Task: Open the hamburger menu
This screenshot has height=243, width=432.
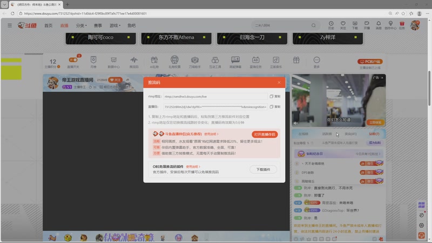Action: coord(10,25)
